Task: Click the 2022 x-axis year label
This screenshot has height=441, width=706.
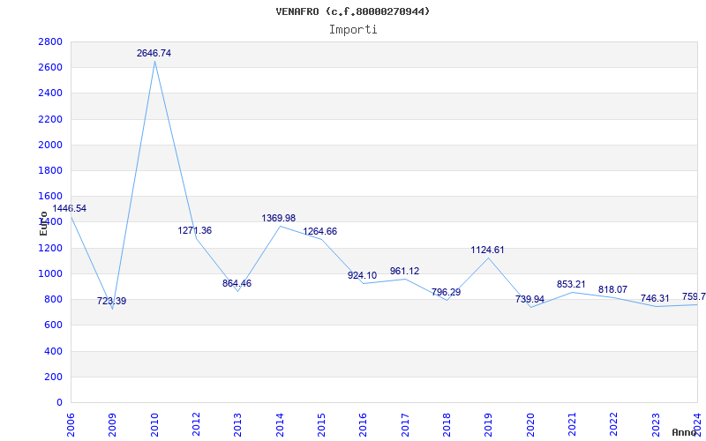Action: [x=614, y=424]
